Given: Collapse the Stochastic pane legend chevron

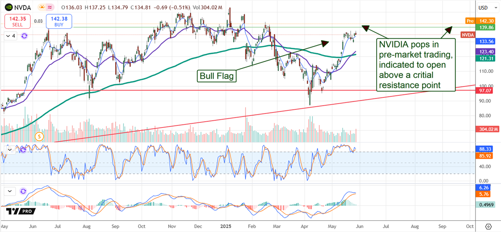Looking at the screenshot, I should coord(10,150).
